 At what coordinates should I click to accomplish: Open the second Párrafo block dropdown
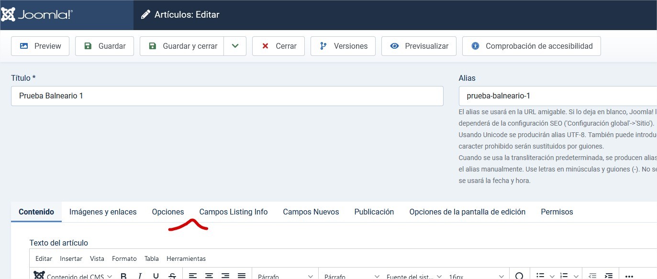pos(351,276)
